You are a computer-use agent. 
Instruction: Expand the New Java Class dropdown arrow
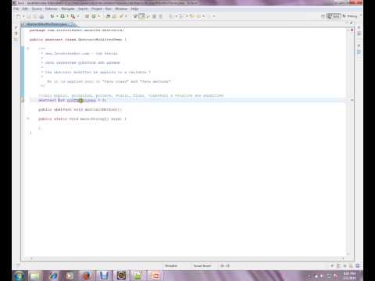point(98,16)
